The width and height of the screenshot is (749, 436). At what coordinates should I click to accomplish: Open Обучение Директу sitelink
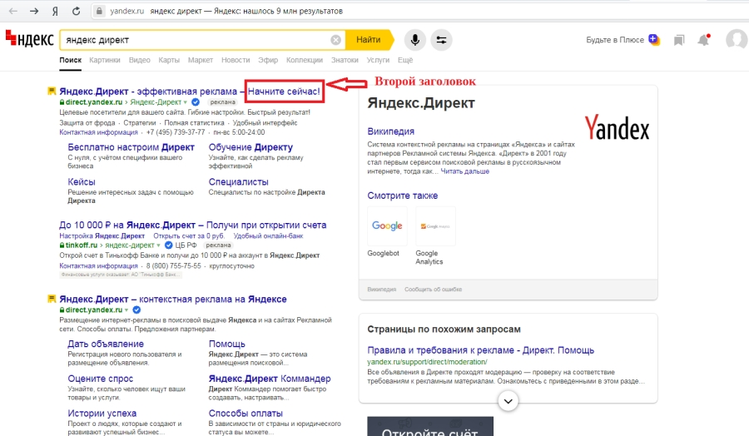click(x=250, y=147)
